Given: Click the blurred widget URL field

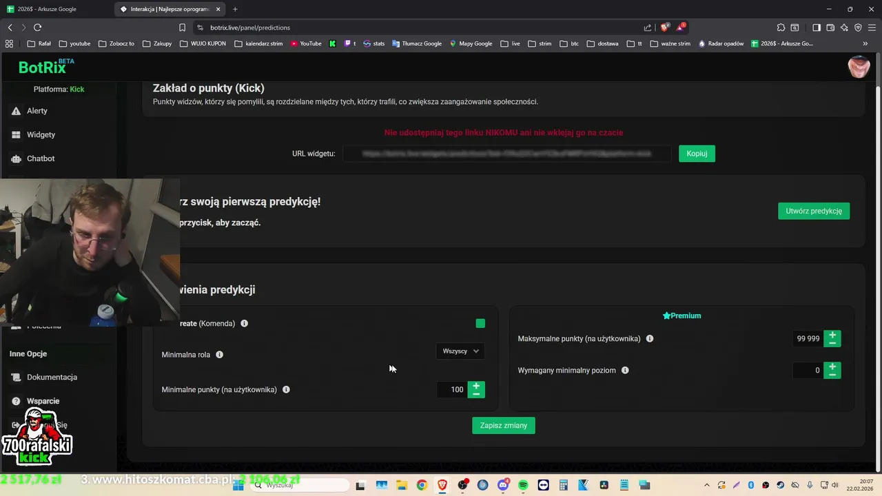Looking at the screenshot, I should point(506,154).
